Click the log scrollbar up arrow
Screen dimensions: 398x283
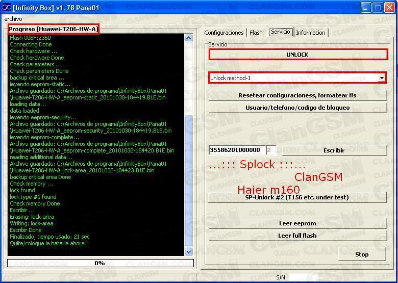tap(189, 38)
